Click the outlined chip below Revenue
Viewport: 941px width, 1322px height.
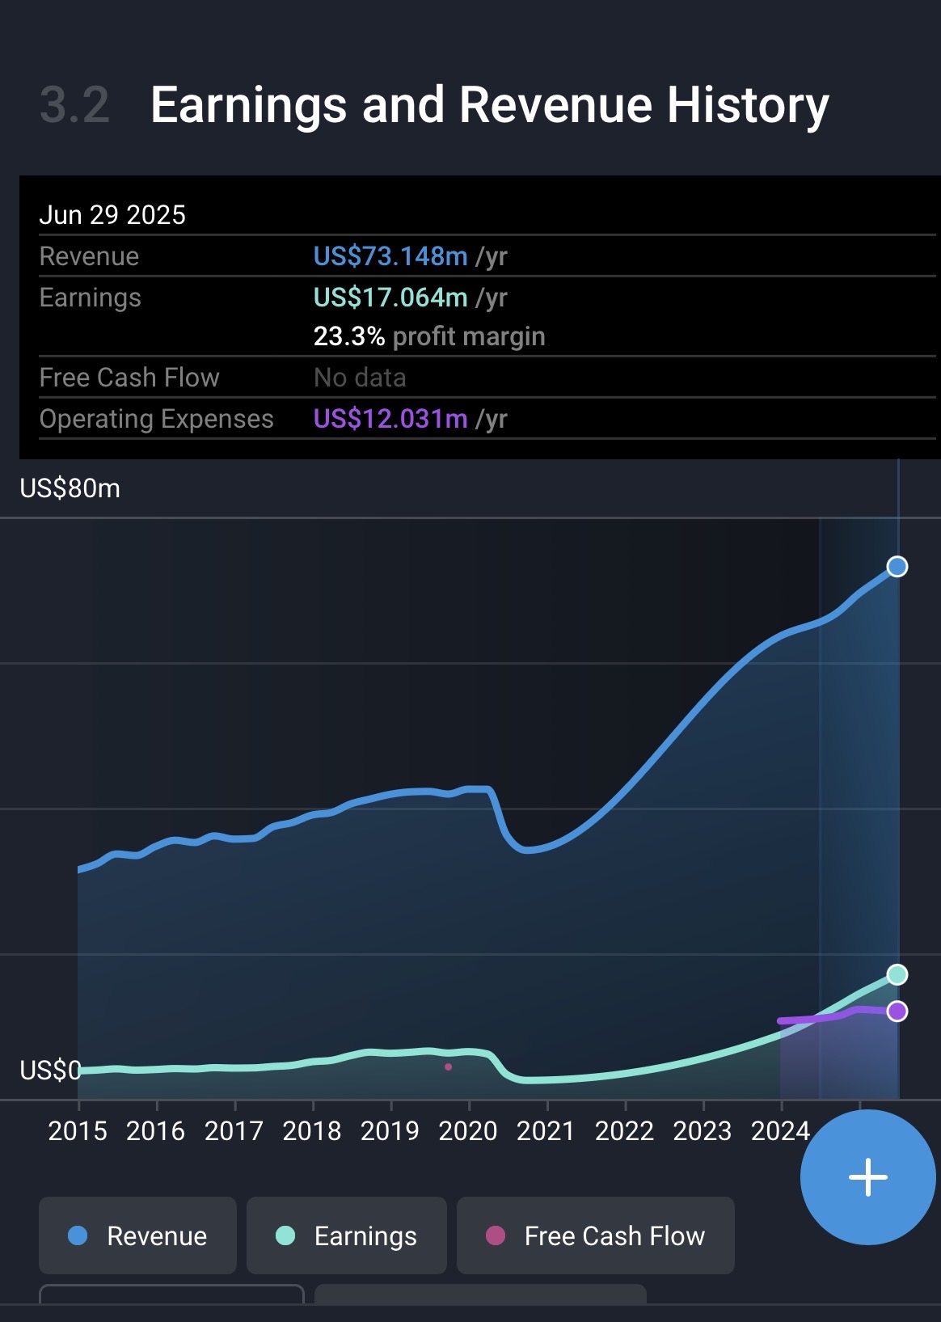click(171, 1295)
